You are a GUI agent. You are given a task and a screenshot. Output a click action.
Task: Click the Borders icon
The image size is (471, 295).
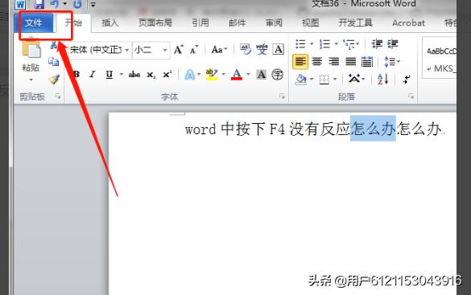pos(324,79)
